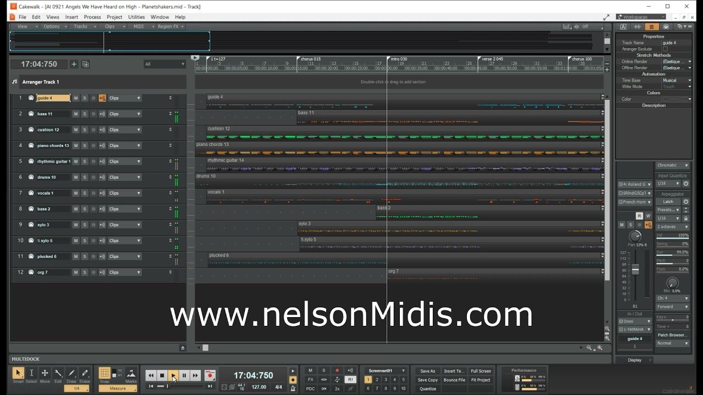The height and width of the screenshot is (395, 703).
Task: Click the arpeggiator Latch button
Action: point(668,202)
